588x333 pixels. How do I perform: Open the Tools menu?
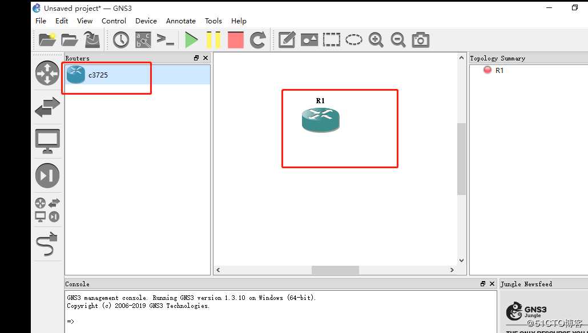(x=214, y=21)
